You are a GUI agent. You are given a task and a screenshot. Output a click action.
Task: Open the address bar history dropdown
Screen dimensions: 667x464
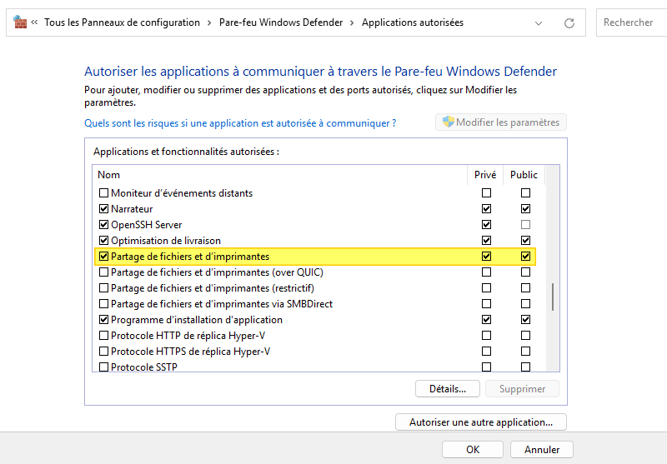pos(539,23)
